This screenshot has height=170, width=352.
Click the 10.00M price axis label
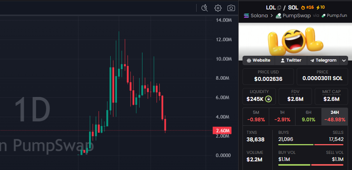pyautogui.click(x=224, y=59)
